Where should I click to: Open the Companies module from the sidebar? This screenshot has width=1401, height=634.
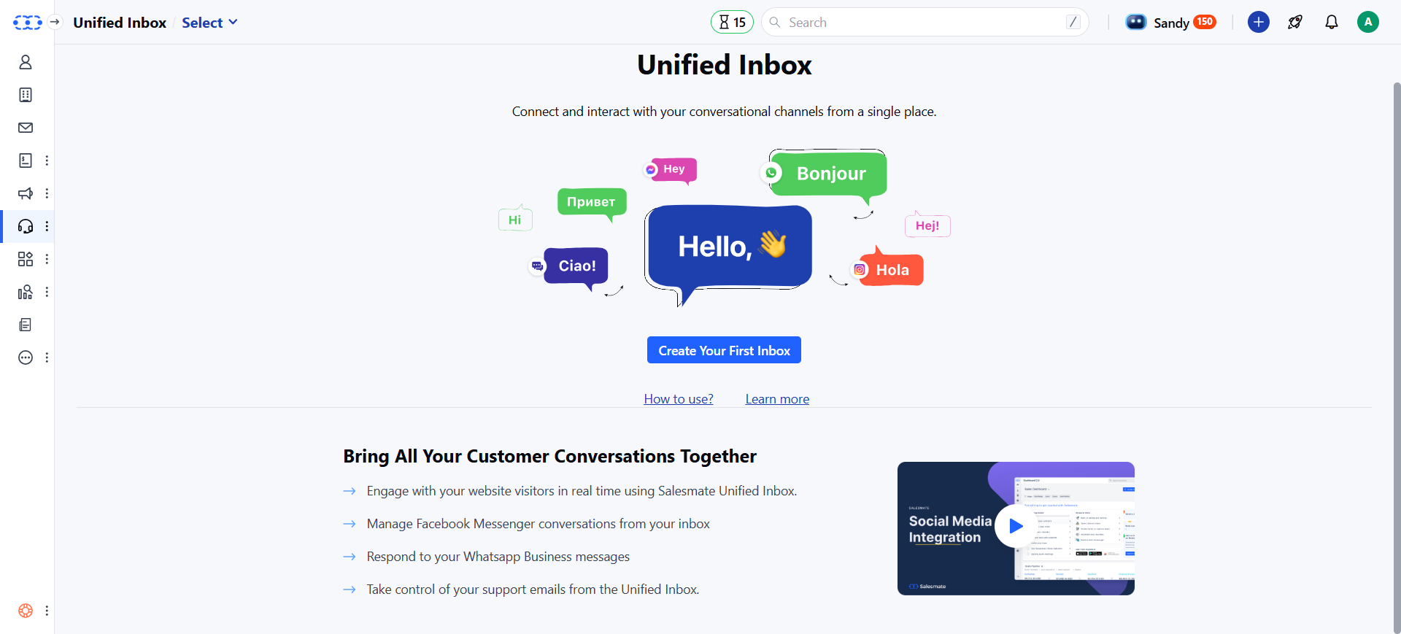click(26, 95)
